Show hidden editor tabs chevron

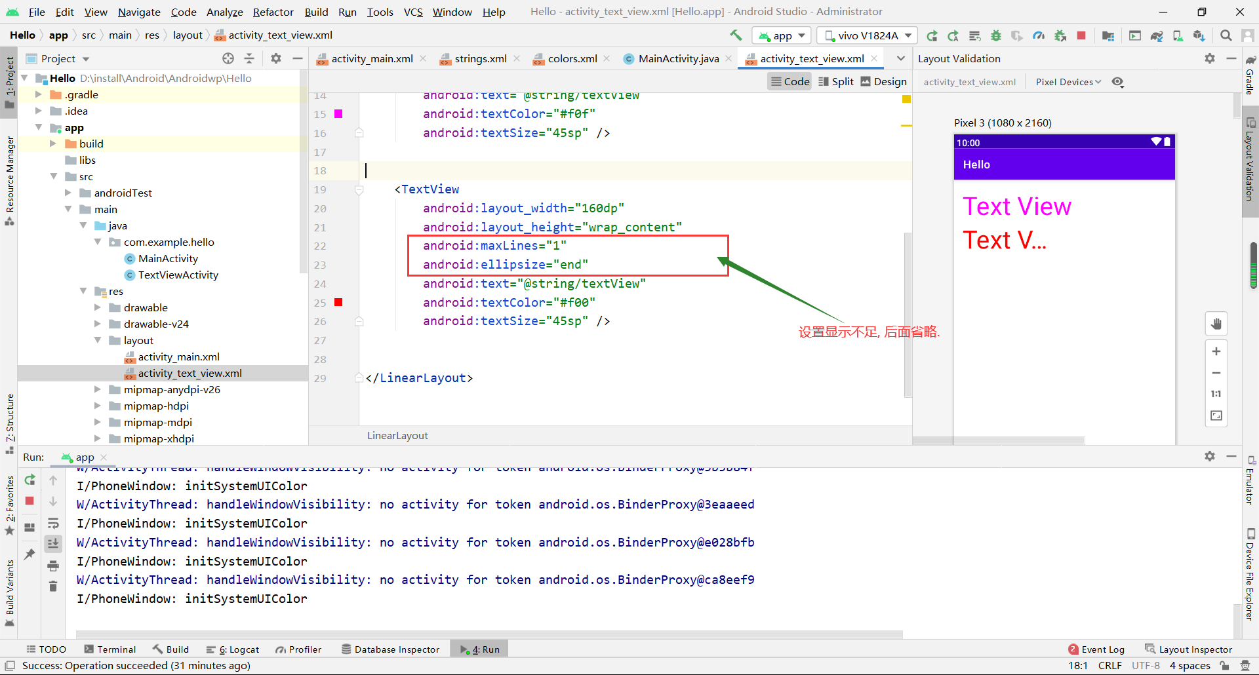coord(900,58)
